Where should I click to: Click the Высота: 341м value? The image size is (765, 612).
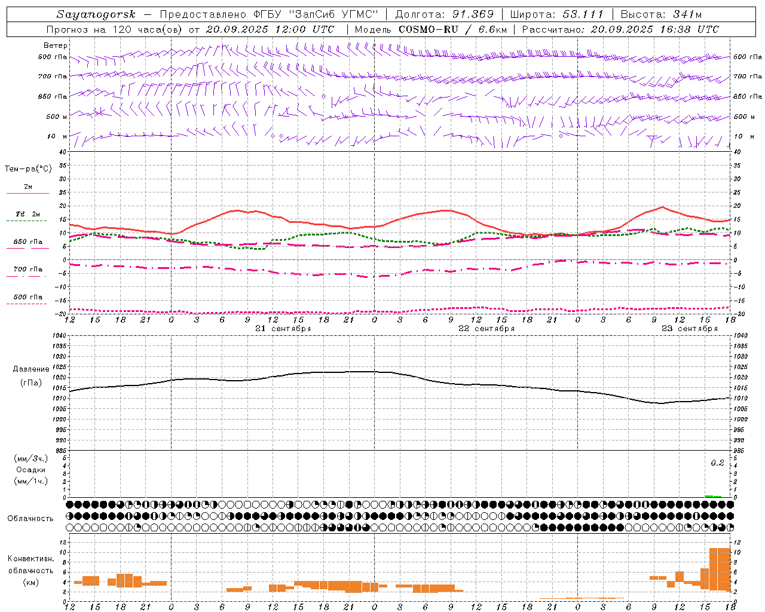(x=661, y=14)
